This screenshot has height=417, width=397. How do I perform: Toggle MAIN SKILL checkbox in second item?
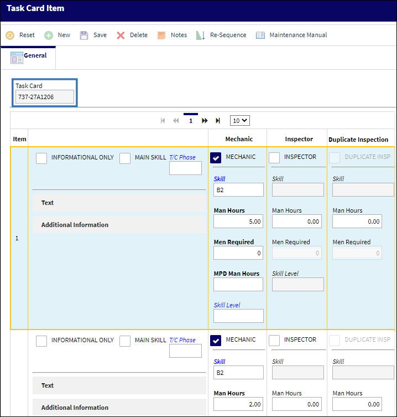(125, 341)
